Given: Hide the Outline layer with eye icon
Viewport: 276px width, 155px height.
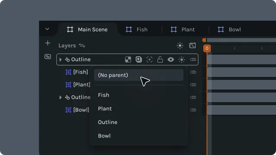Looking at the screenshot, I should (x=171, y=59).
